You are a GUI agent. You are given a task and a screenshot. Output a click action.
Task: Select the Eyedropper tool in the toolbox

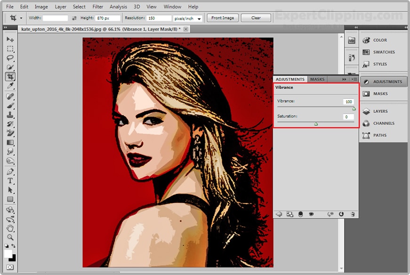[x=10, y=86]
